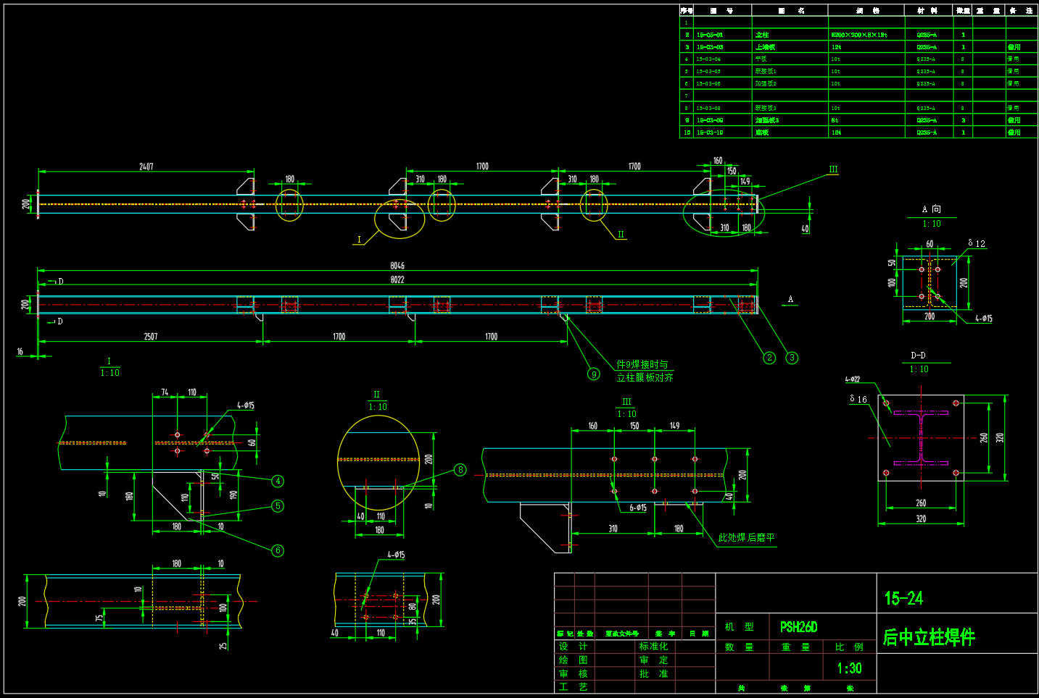
Task: Click the drawing number 15-24
Action: click(903, 598)
